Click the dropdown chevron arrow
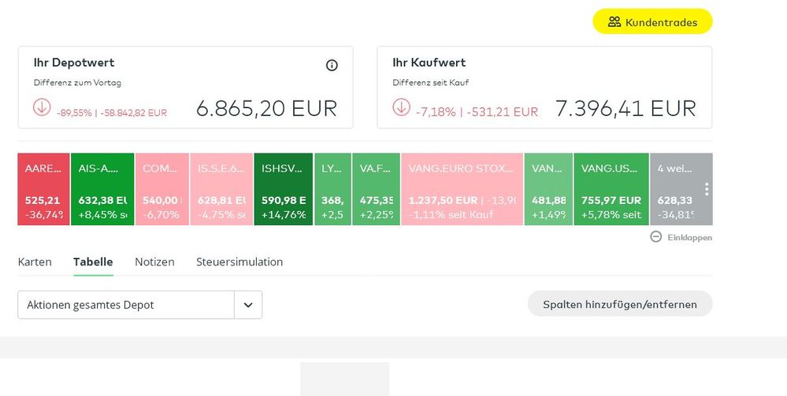 [x=248, y=305]
